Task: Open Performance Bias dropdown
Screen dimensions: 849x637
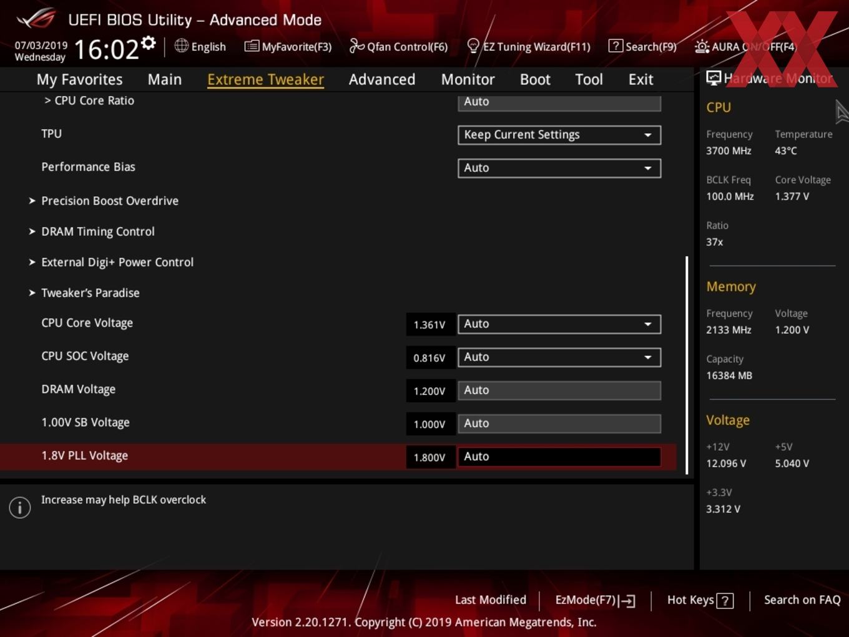Action: pyautogui.click(x=559, y=168)
